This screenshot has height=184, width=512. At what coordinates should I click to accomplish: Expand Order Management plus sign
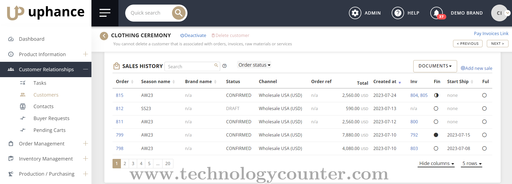point(85,144)
